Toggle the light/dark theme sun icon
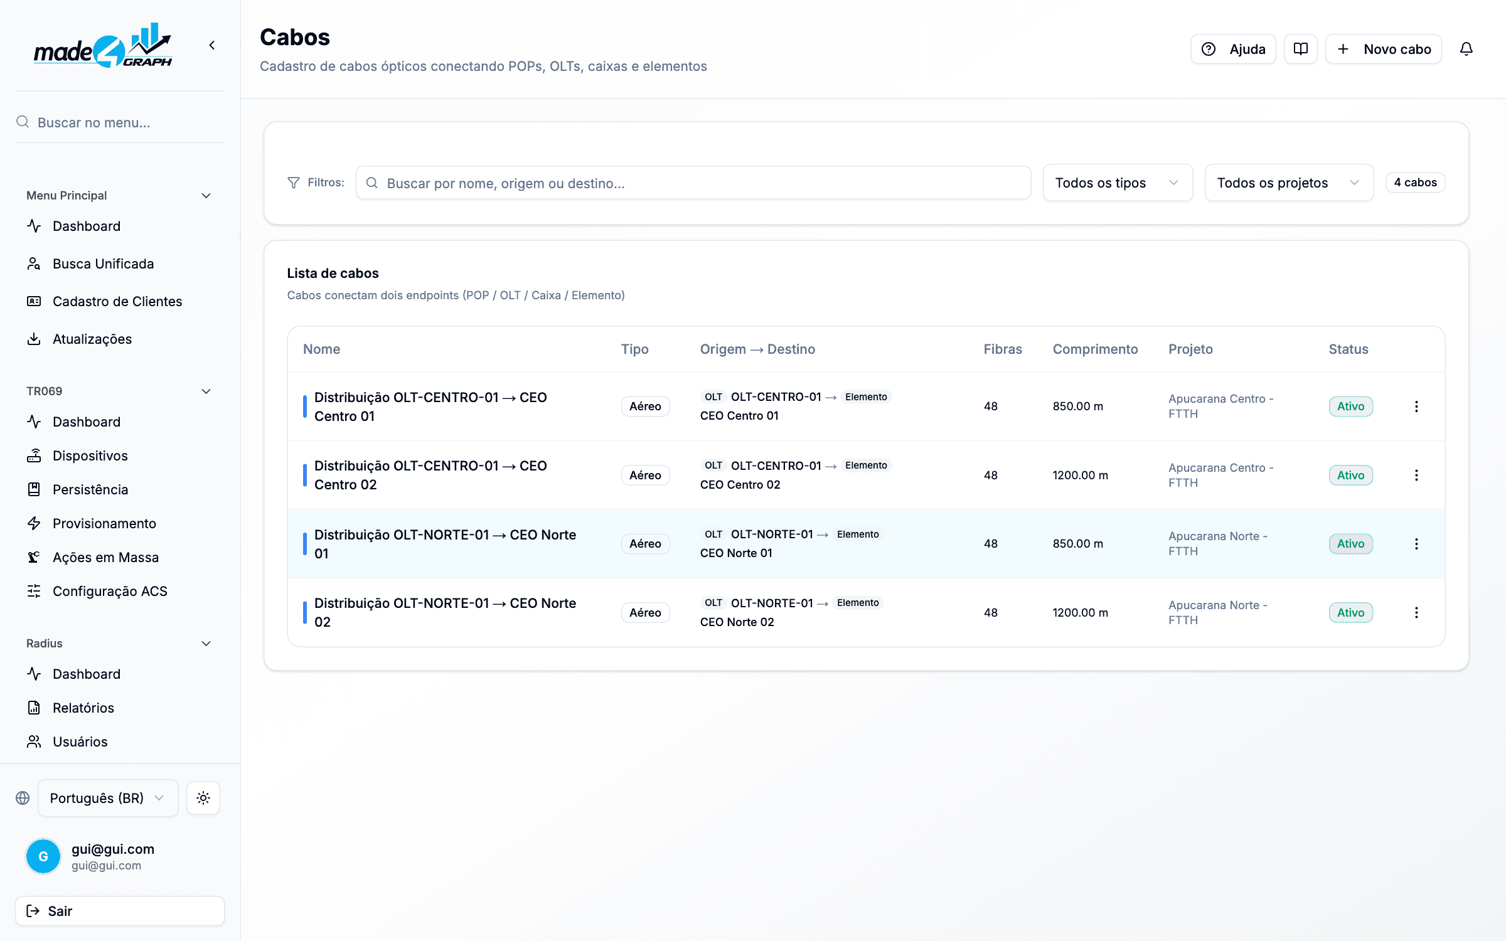Viewport: 1506px width, 941px height. (203, 798)
